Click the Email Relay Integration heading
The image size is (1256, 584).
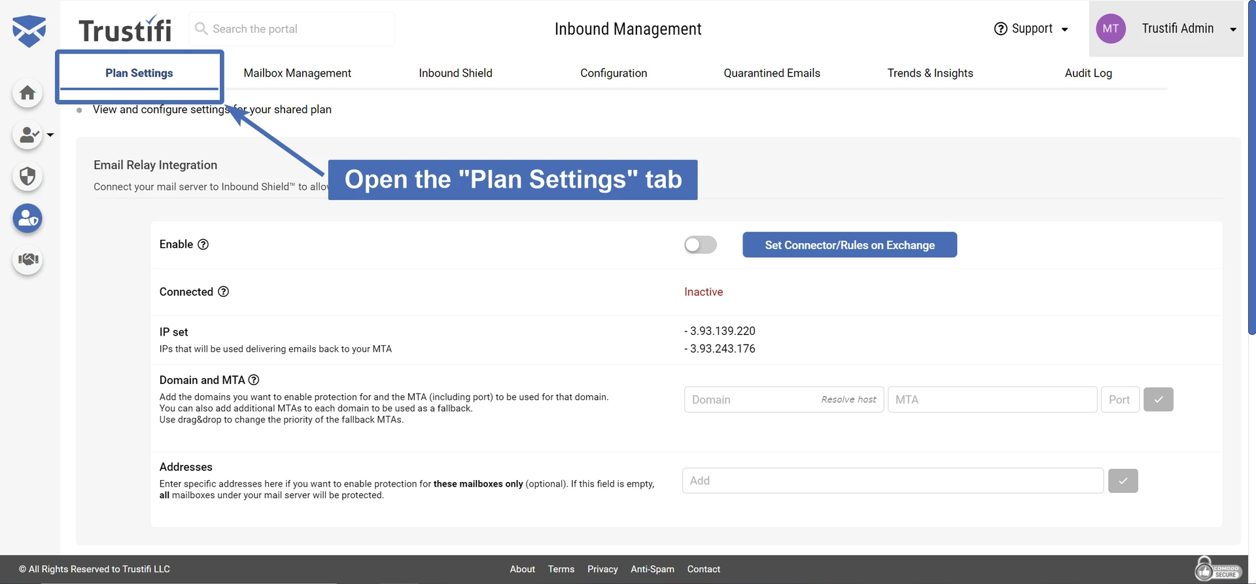tap(155, 165)
